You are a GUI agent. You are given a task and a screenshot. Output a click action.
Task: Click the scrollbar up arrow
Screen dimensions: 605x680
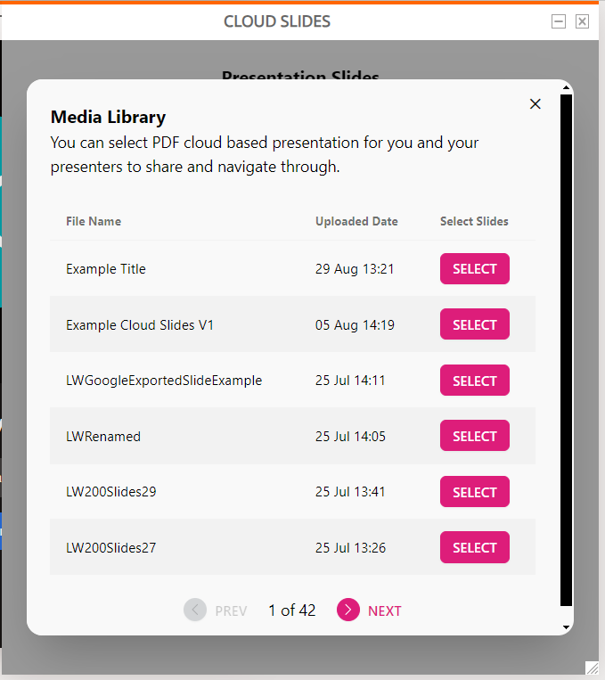(x=566, y=88)
